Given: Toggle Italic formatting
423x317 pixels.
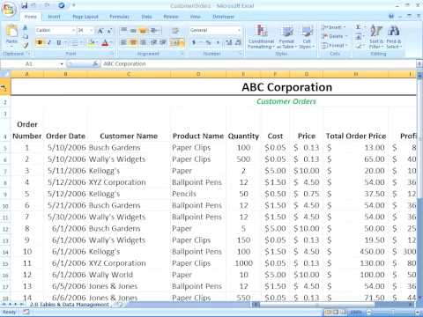Looking at the screenshot, I should [49, 42].
